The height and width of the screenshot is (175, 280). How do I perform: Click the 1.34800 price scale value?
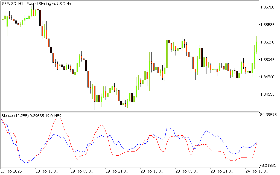tap(268, 77)
